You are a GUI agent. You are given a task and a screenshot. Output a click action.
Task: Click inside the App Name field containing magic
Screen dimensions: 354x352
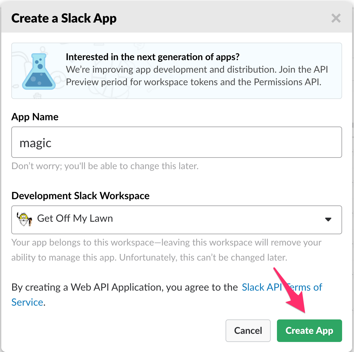click(125, 142)
